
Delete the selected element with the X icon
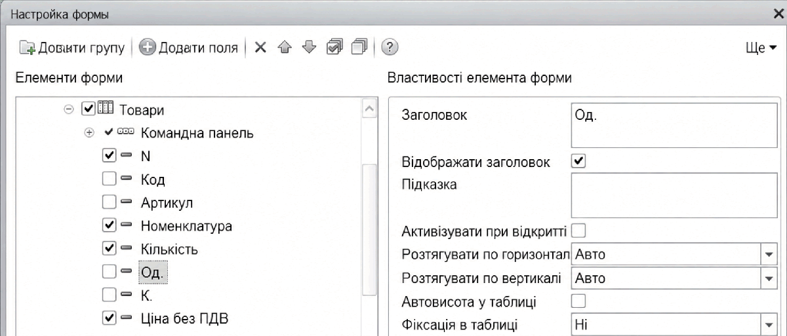coord(260,48)
